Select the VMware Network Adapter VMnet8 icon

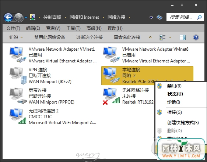point(112,54)
